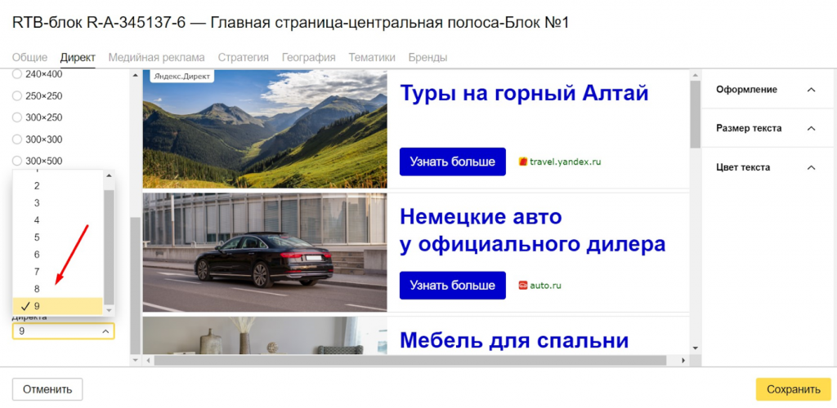
Task: Select option 7 in the dropdown list
Action: click(x=58, y=272)
